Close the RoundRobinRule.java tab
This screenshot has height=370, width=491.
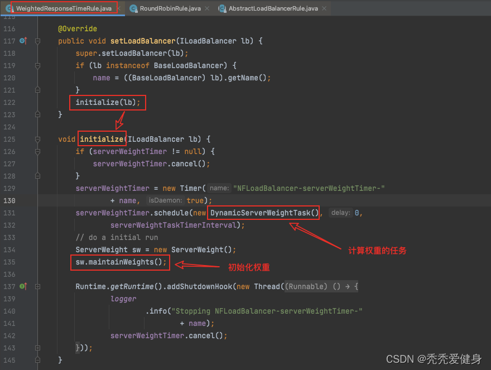(x=207, y=8)
